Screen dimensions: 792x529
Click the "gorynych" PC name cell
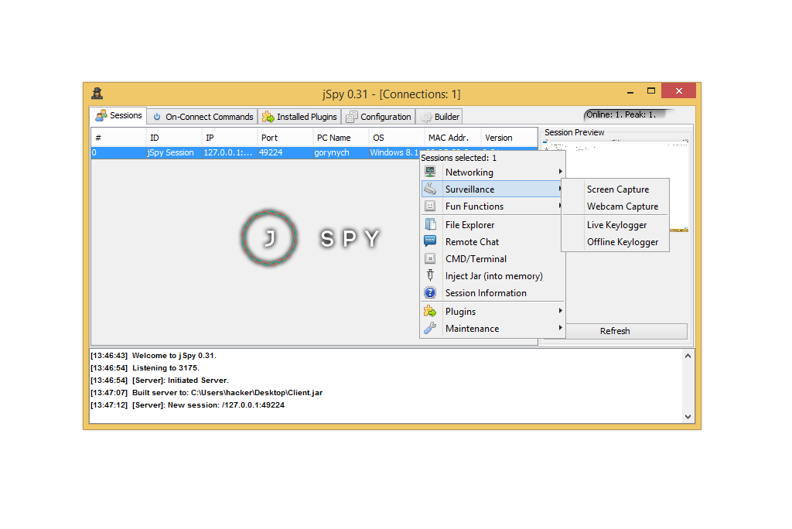point(341,152)
